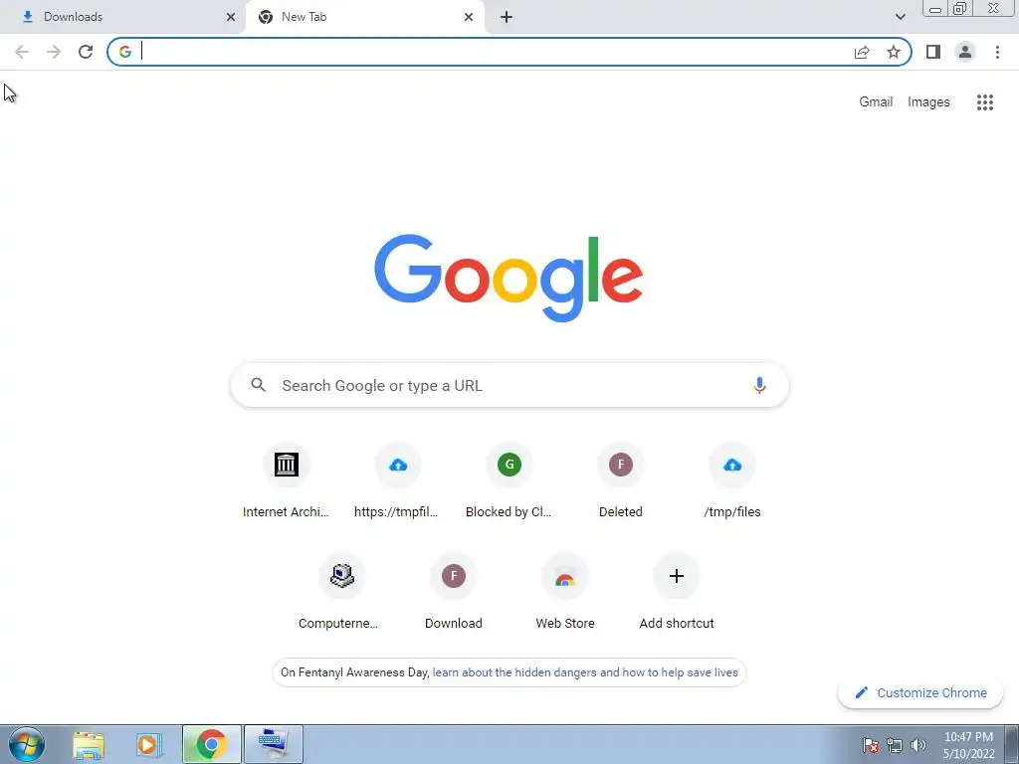Click the Show desktop strip
This screenshot has height=764, width=1019.
point(1012,744)
